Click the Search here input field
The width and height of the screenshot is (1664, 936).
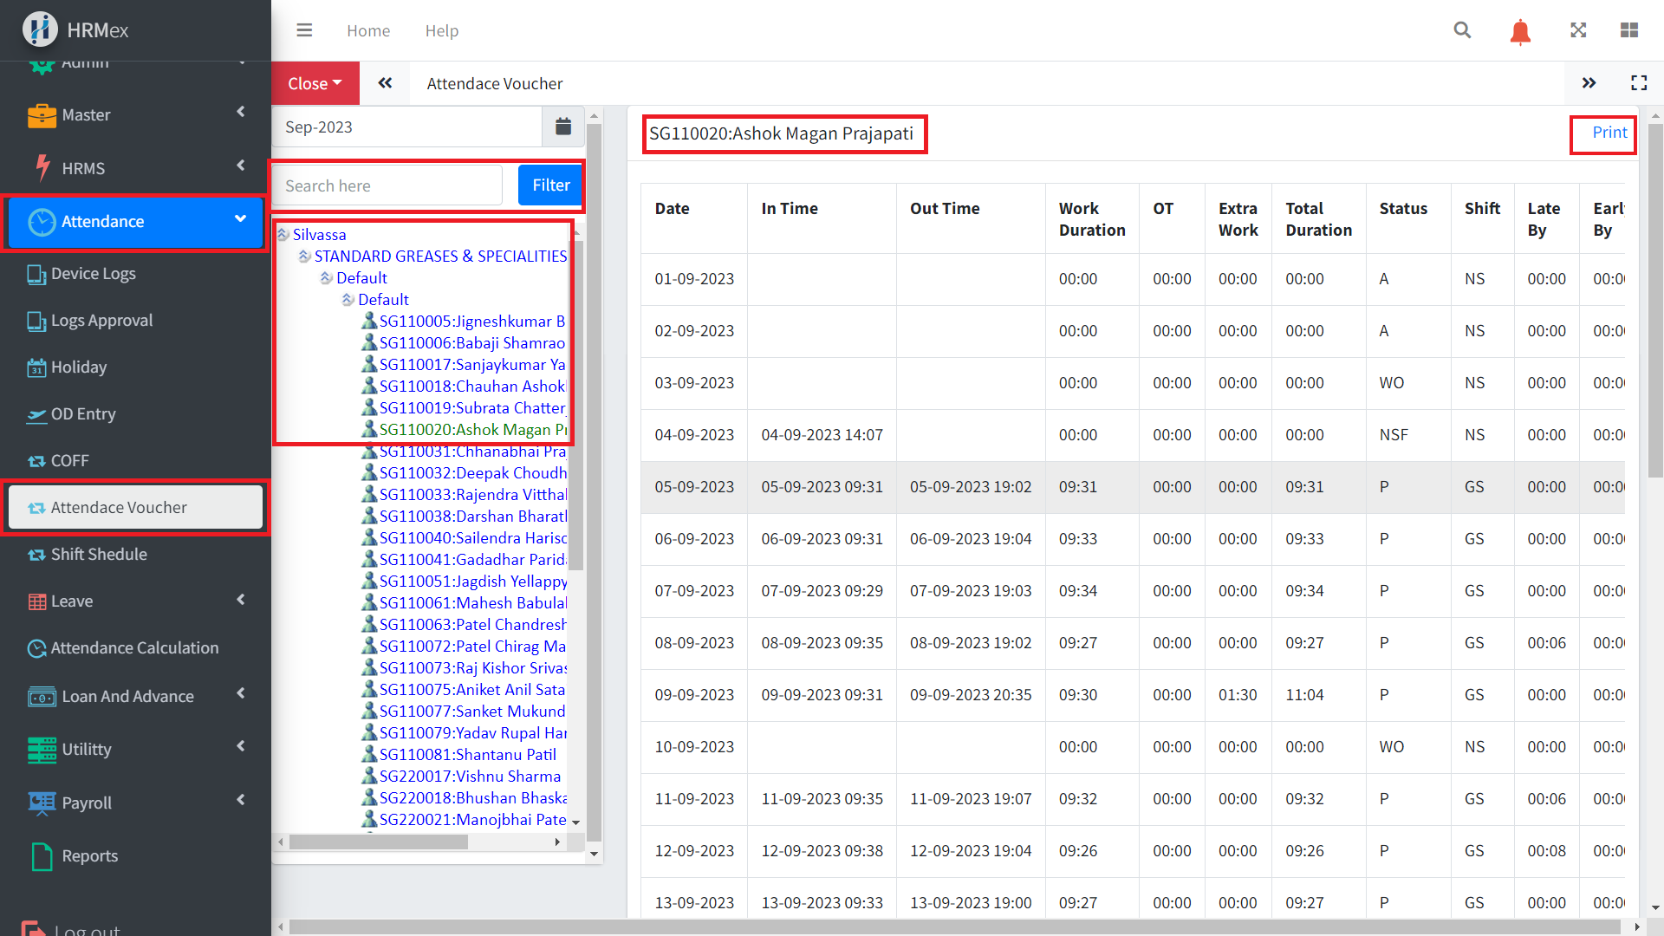(387, 185)
